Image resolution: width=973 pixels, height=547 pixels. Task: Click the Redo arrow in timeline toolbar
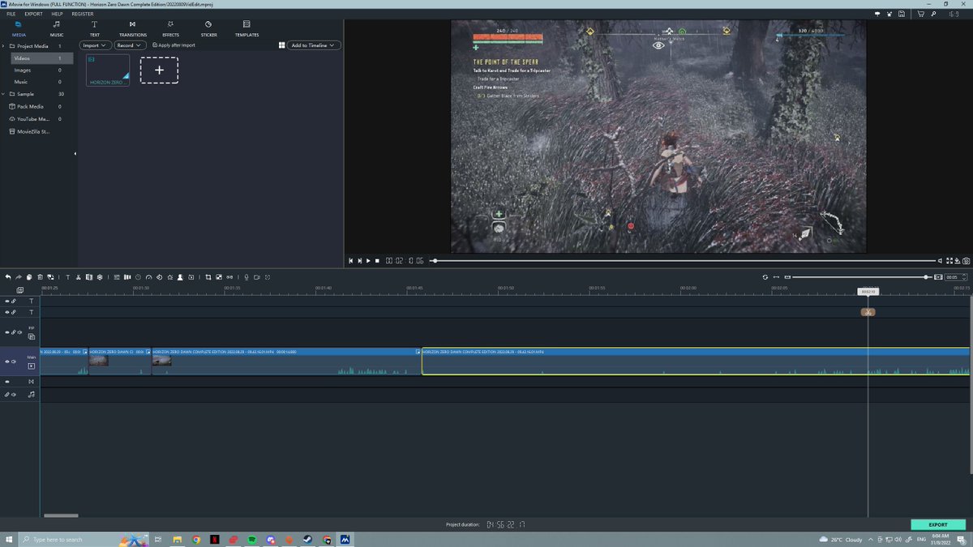coord(19,277)
